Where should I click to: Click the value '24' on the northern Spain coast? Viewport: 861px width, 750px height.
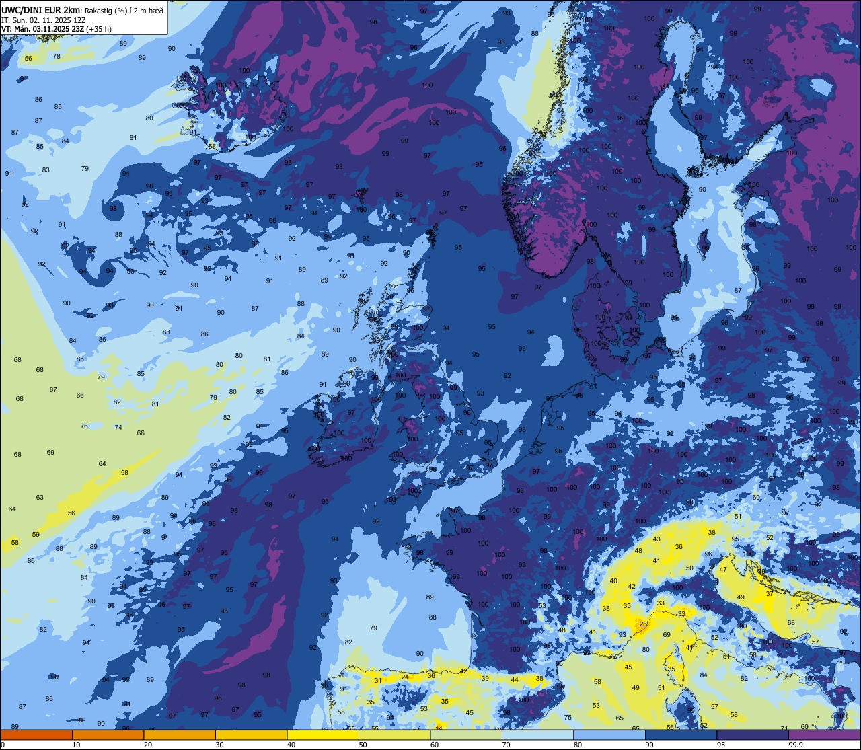coord(404,677)
